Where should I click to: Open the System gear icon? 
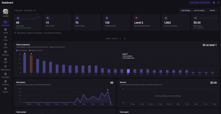6,89
